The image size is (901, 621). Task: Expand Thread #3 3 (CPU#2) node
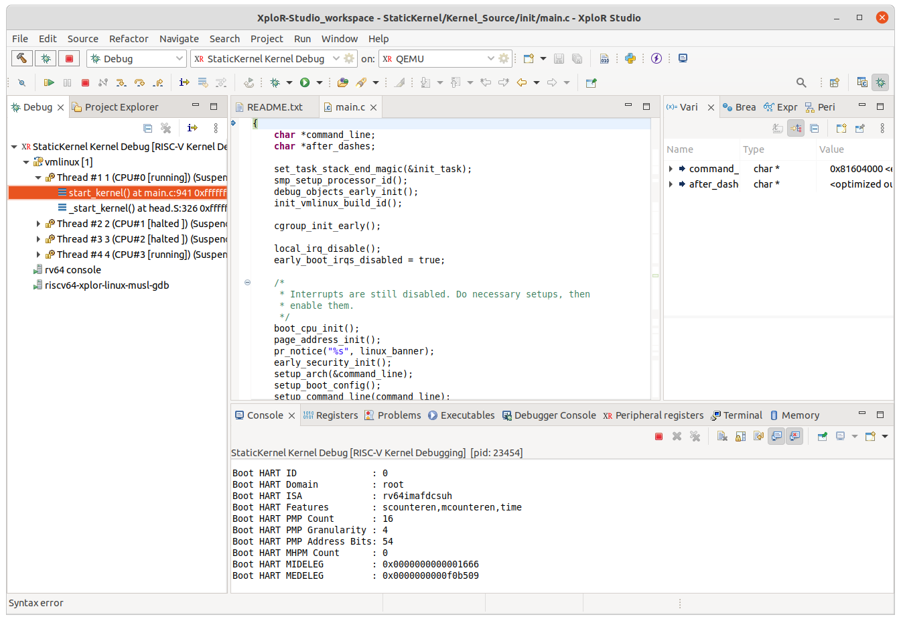[38, 239]
